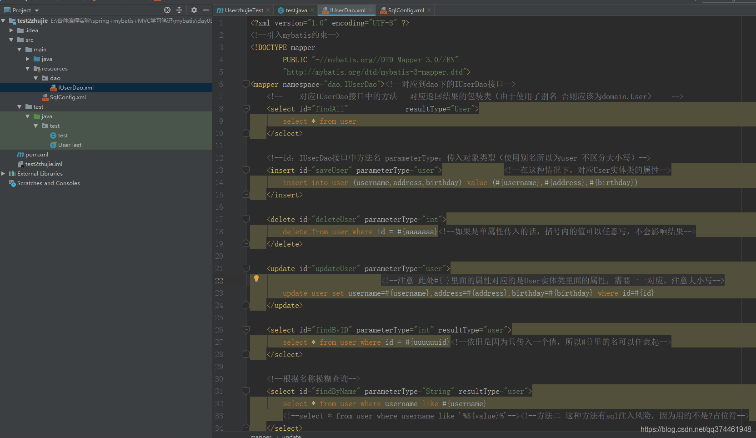Viewport: 756px width, 438px height.
Task: Collapse the resources folder
Action: click(x=28, y=69)
